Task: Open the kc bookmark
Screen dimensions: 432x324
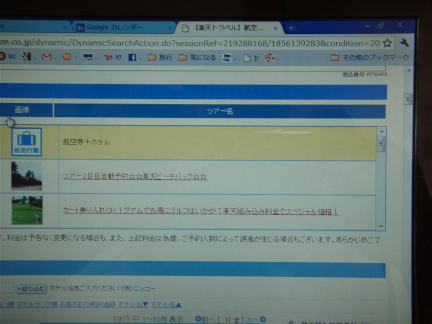Action: click(x=8, y=56)
